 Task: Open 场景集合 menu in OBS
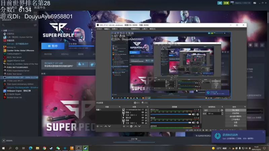(x=135, y=29)
